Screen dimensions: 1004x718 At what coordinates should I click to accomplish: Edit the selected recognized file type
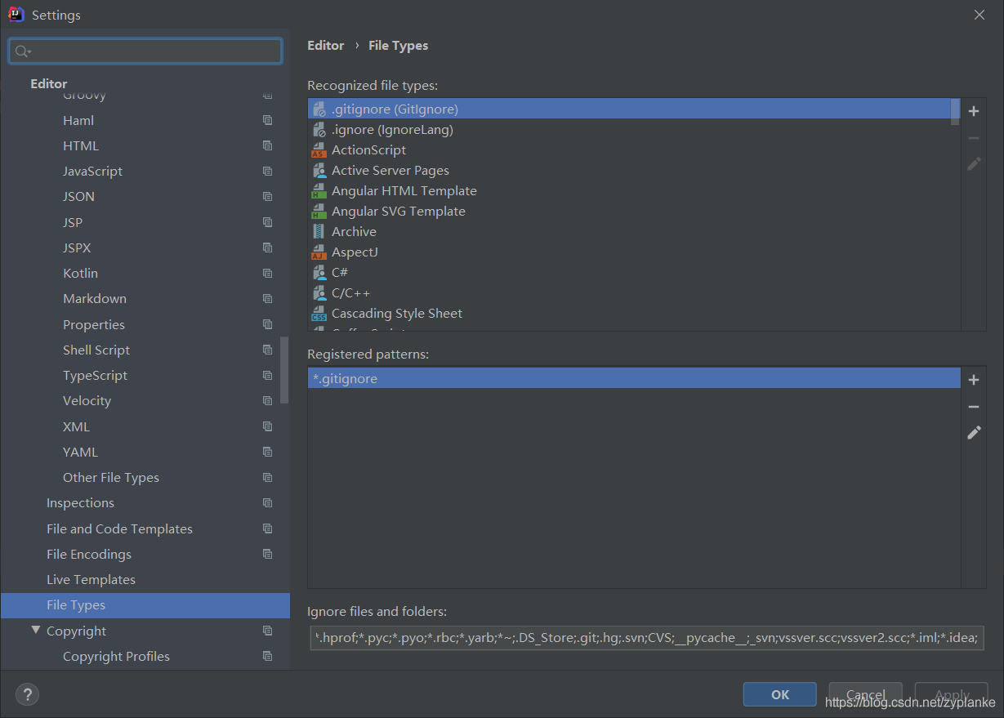point(974,163)
